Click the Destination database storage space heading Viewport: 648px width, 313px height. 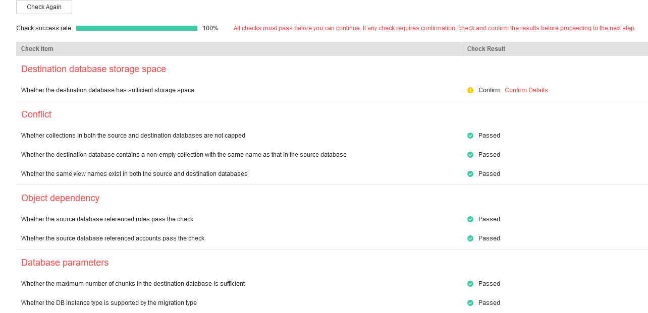point(93,69)
